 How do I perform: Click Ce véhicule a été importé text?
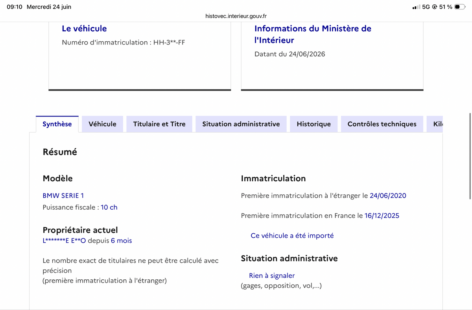[x=292, y=236]
